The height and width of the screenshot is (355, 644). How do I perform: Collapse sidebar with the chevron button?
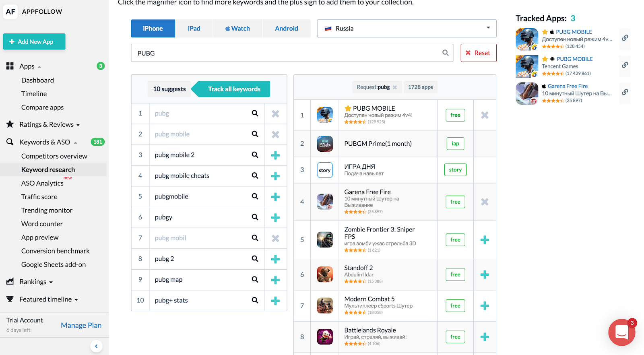pos(96,346)
